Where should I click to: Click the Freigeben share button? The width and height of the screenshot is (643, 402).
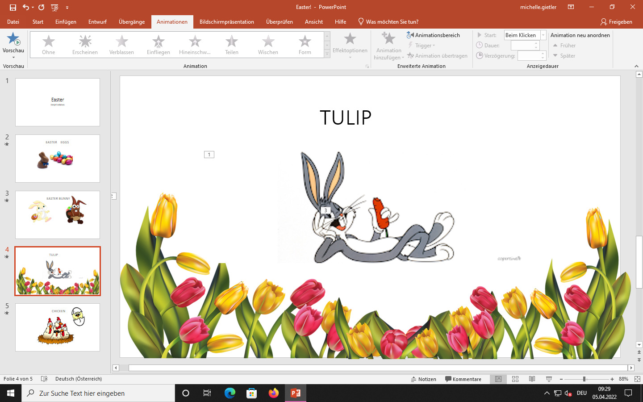tap(616, 21)
